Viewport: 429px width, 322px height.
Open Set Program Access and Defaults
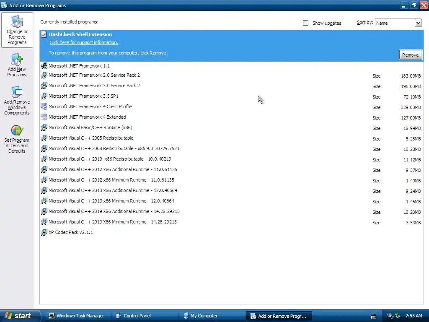point(17,139)
